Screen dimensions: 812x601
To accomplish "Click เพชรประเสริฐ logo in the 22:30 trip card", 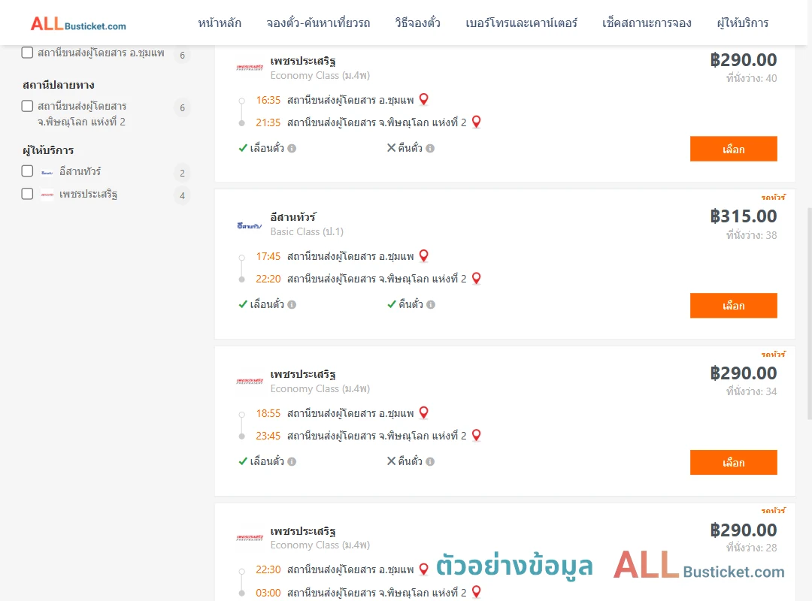I will pos(250,538).
